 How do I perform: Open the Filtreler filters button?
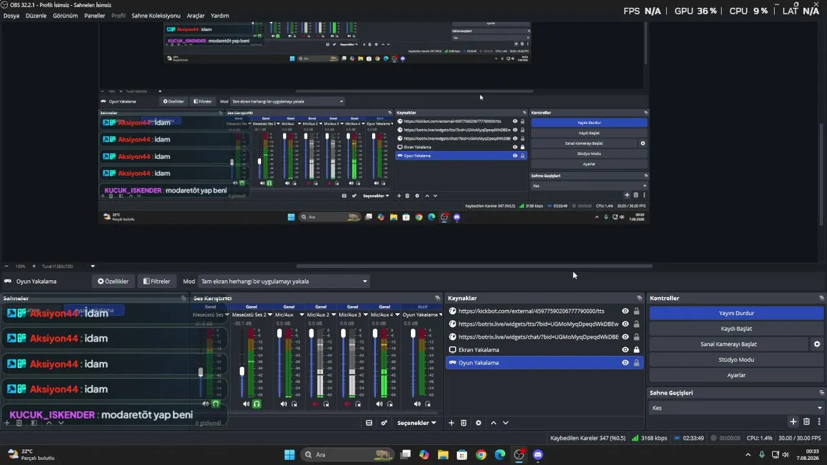point(157,282)
